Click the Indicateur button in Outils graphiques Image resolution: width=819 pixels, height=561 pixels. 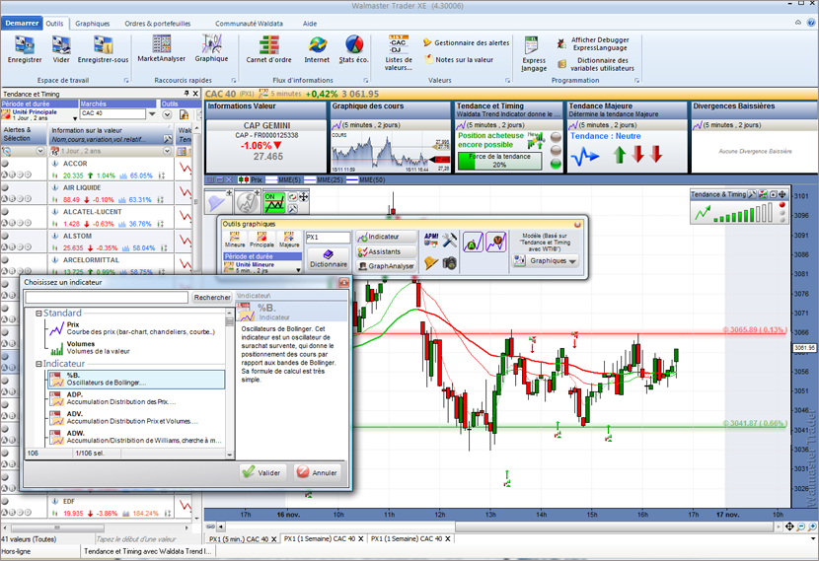coord(386,237)
